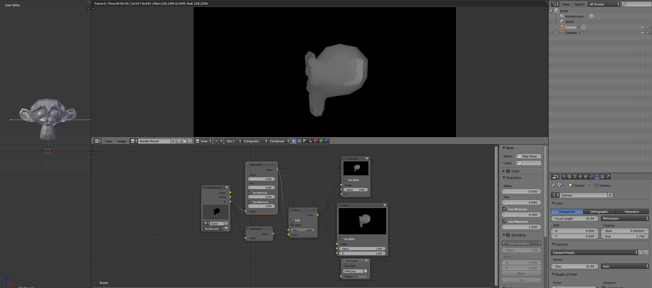Screen dimensions: 652x288
Task: Open the World properties tab (globe icon)
Action: point(580,177)
